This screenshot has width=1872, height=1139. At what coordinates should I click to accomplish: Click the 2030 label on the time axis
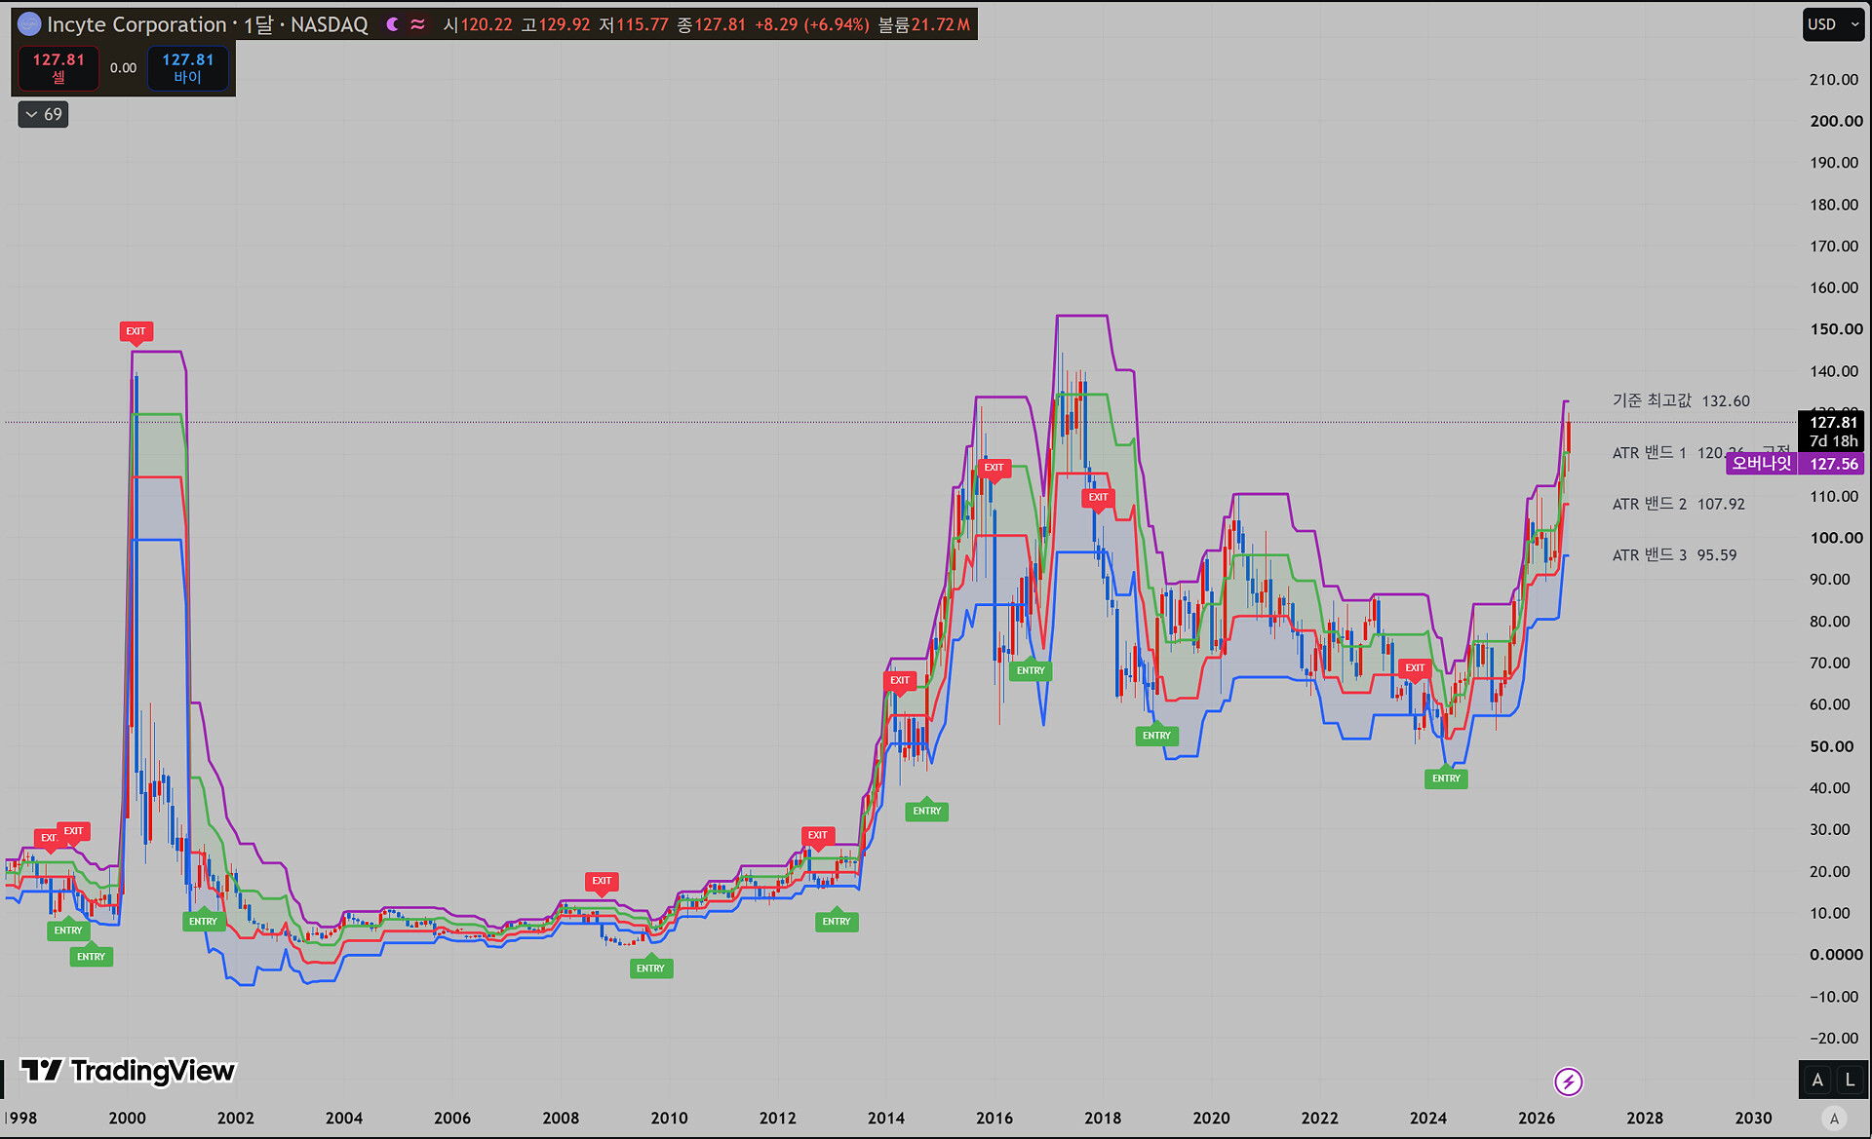click(x=1753, y=1119)
